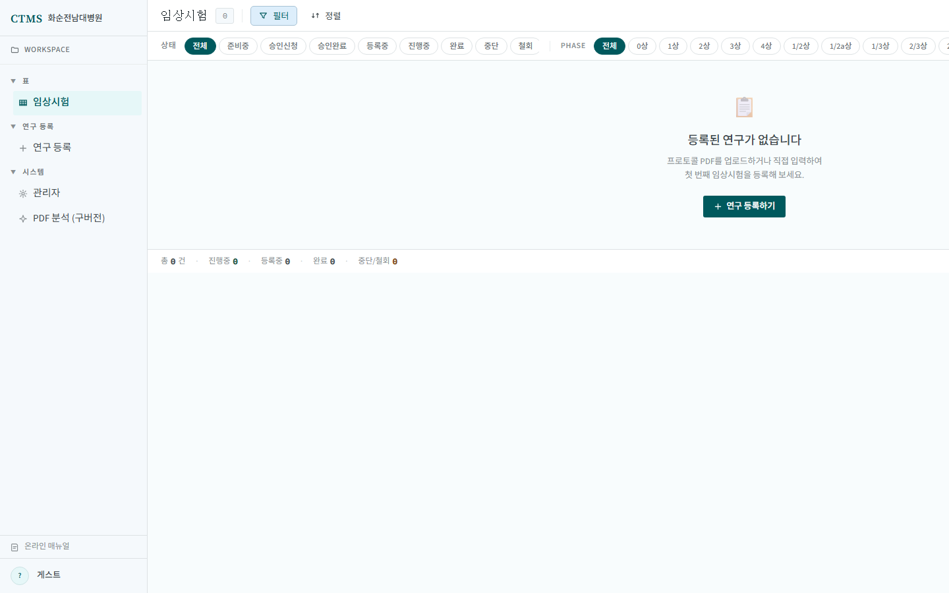Click the 완료 0 footer count
This screenshot has height=593, width=949.
pyautogui.click(x=324, y=262)
